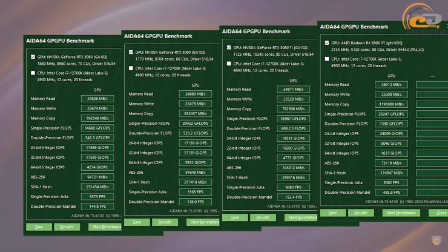Select the 1590 GFLOPS double-precision value
The height and width of the screenshot is (252, 448).
coord(392,124)
